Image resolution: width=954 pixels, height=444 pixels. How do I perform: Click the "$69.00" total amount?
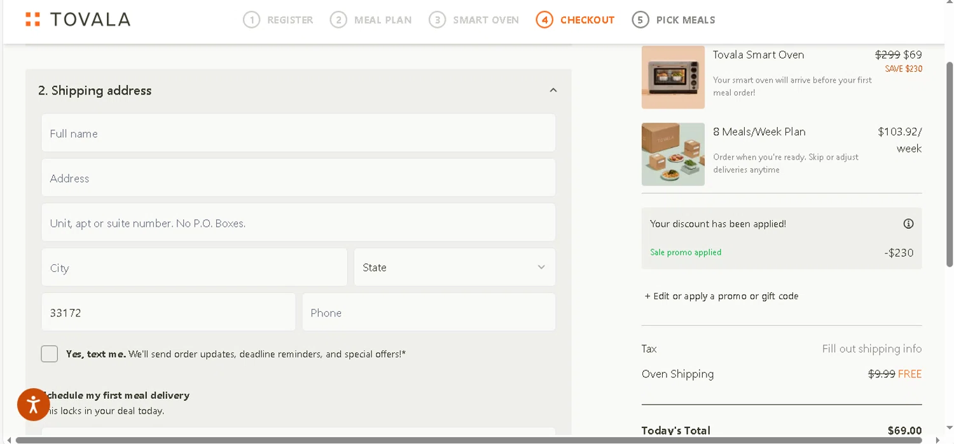tap(905, 431)
